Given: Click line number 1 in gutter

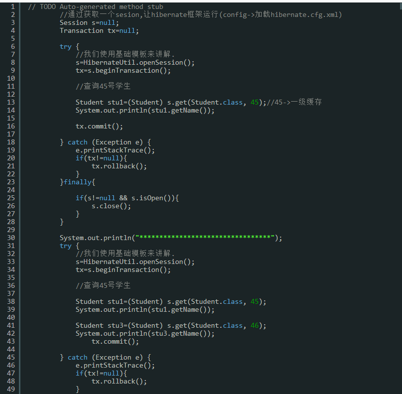Looking at the screenshot, I should [13, 6].
